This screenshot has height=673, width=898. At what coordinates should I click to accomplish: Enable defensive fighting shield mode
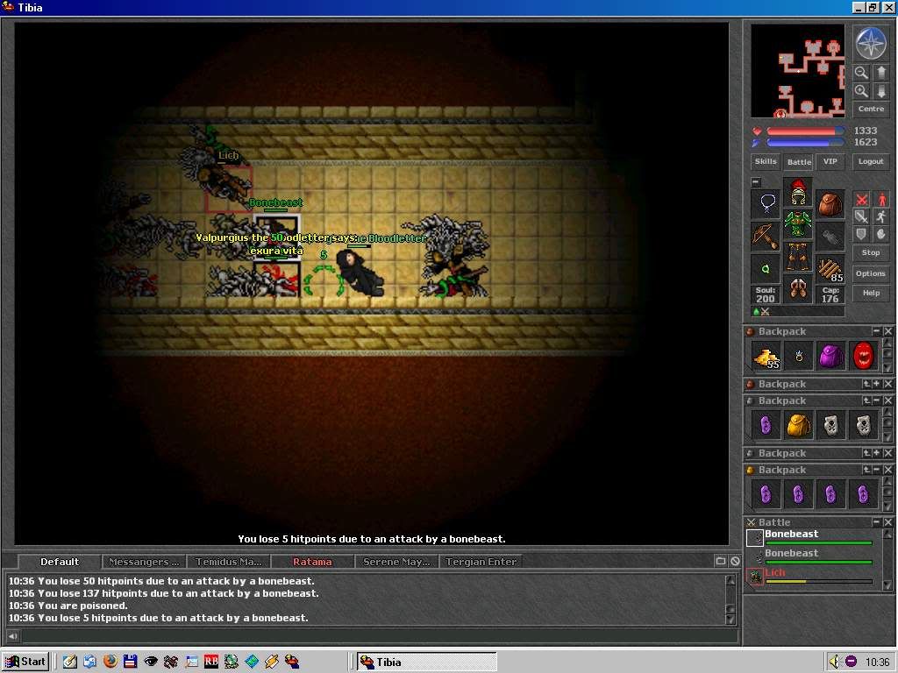pyautogui.click(x=861, y=234)
